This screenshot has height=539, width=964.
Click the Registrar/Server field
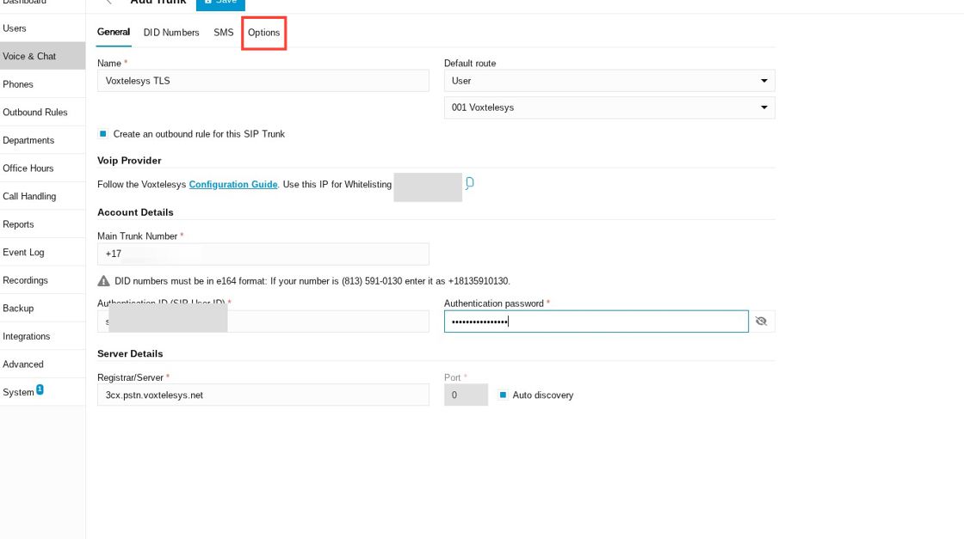263,395
